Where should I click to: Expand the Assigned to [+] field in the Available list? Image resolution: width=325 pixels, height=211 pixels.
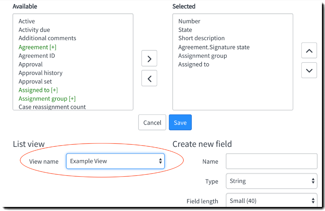[38, 90]
